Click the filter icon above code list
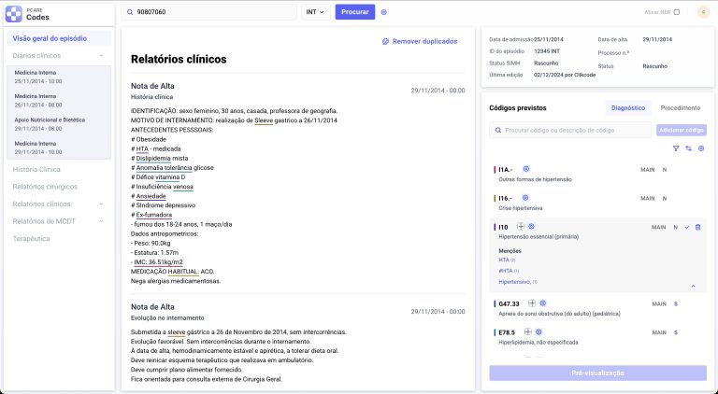 [x=676, y=148]
